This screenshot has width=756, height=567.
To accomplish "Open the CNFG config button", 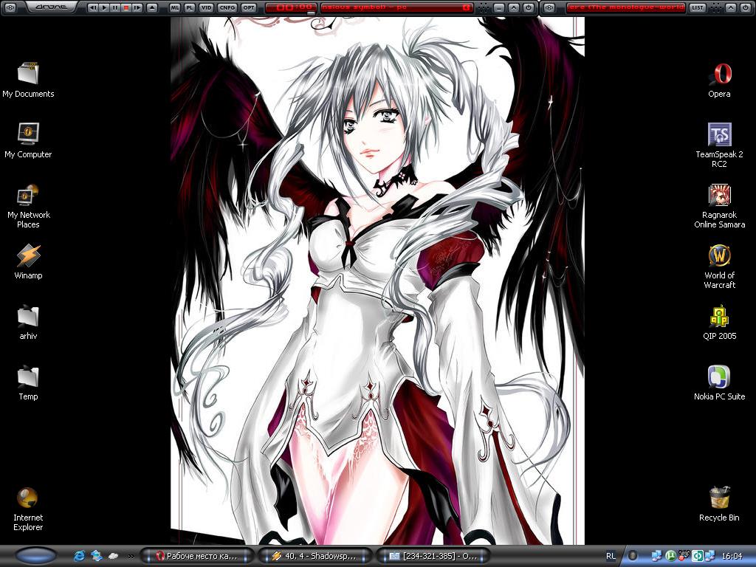I will pyautogui.click(x=227, y=7).
